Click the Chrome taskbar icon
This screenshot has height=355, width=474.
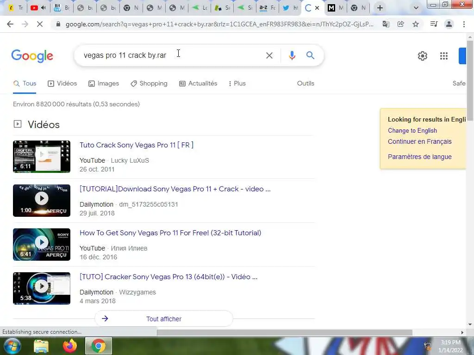(x=99, y=346)
